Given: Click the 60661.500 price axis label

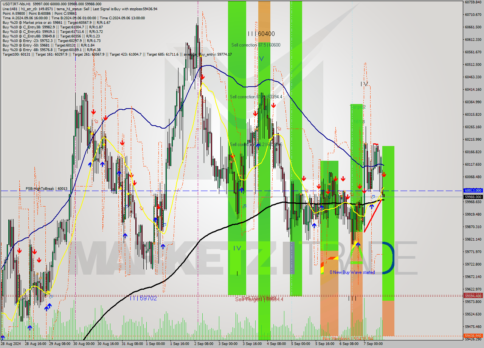Looking at the screenshot, I should tap(473, 27).
